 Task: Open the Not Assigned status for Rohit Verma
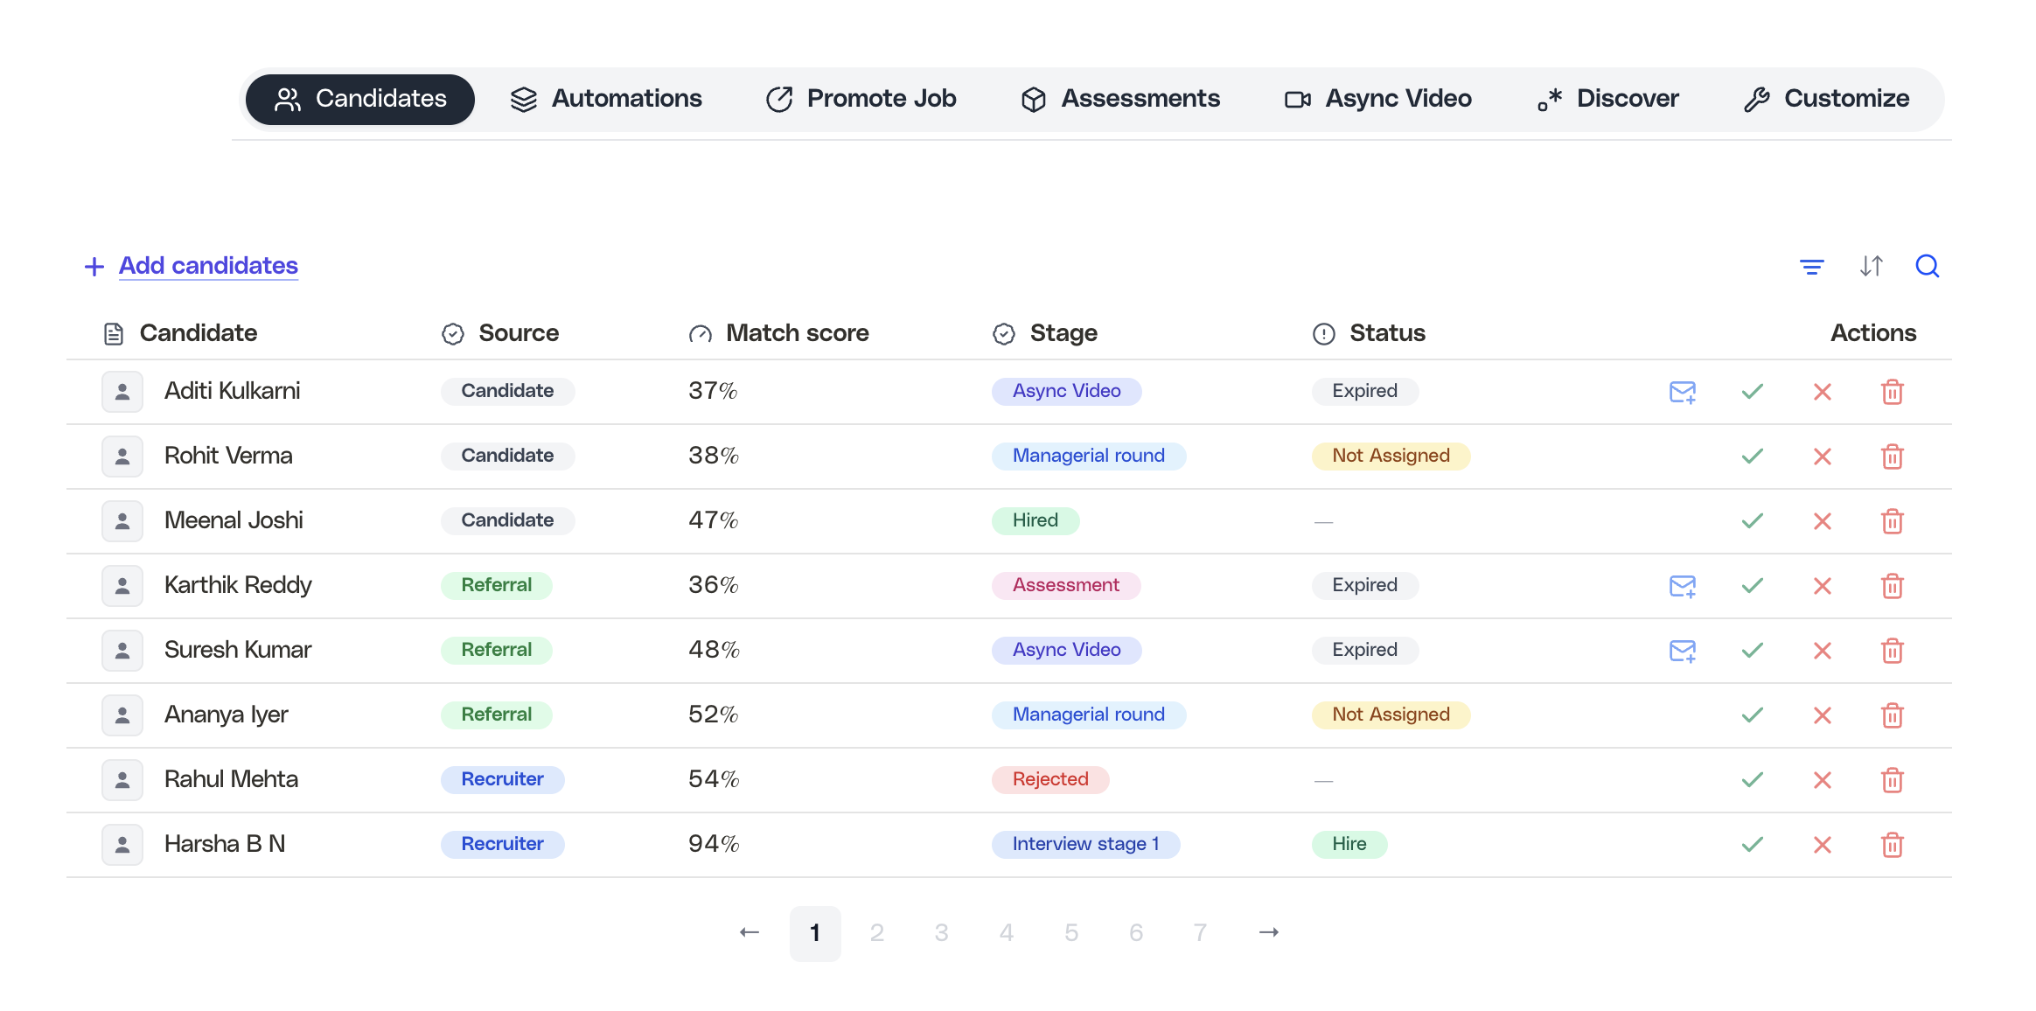(1390, 456)
